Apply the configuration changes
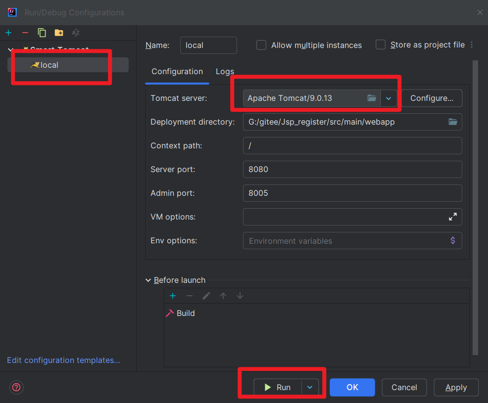 coord(456,388)
